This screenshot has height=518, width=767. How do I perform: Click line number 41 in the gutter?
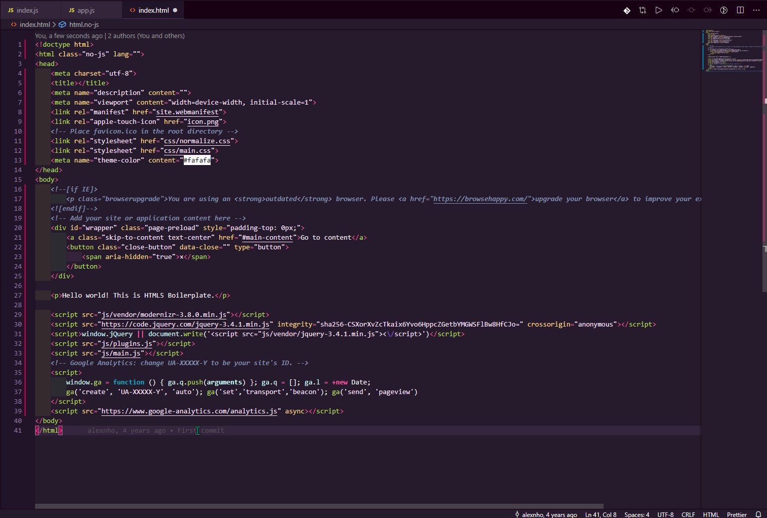click(x=18, y=430)
